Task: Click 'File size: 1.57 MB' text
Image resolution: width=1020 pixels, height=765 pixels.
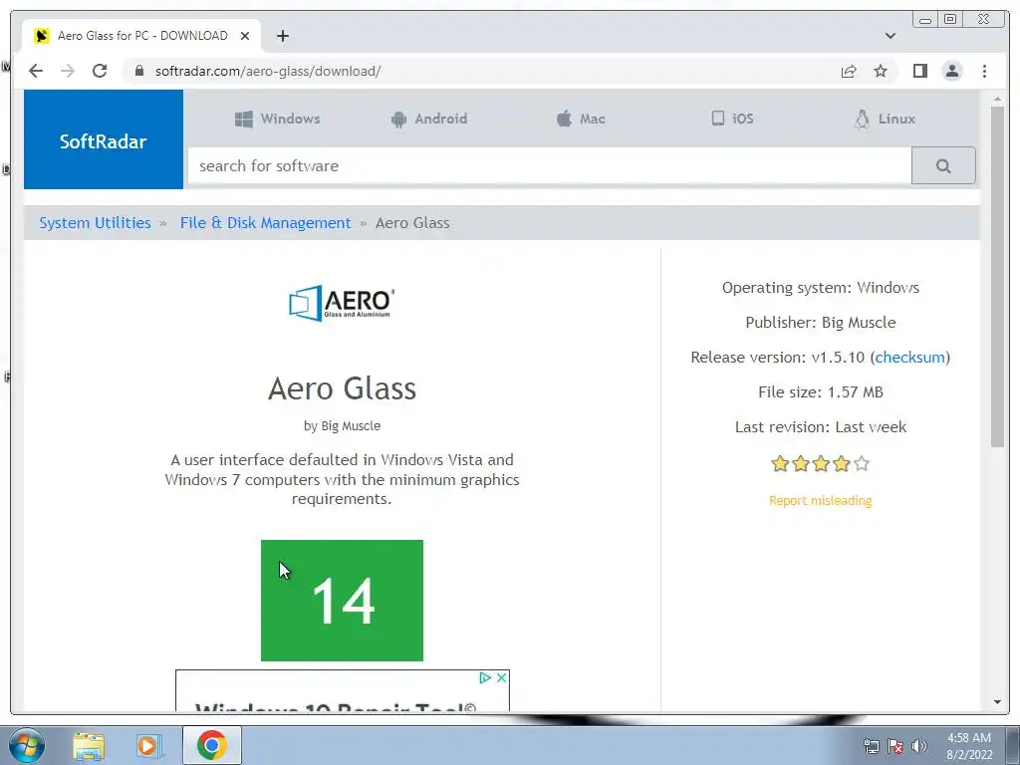Action: (821, 392)
